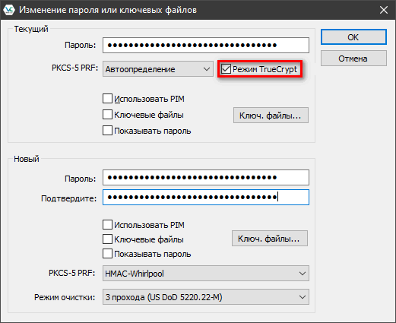Click the VeraCrypt icon in title bar
Screen dimensions: 396x323
tap(9, 10)
